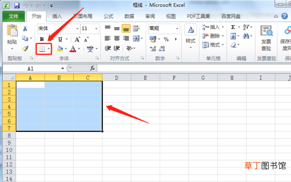Click the Fill down icon
The image size is (291, 182).
(x=233, y=36)
